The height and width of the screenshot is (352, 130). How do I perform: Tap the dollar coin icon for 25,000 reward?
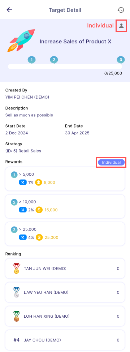[x=39, y=237]
